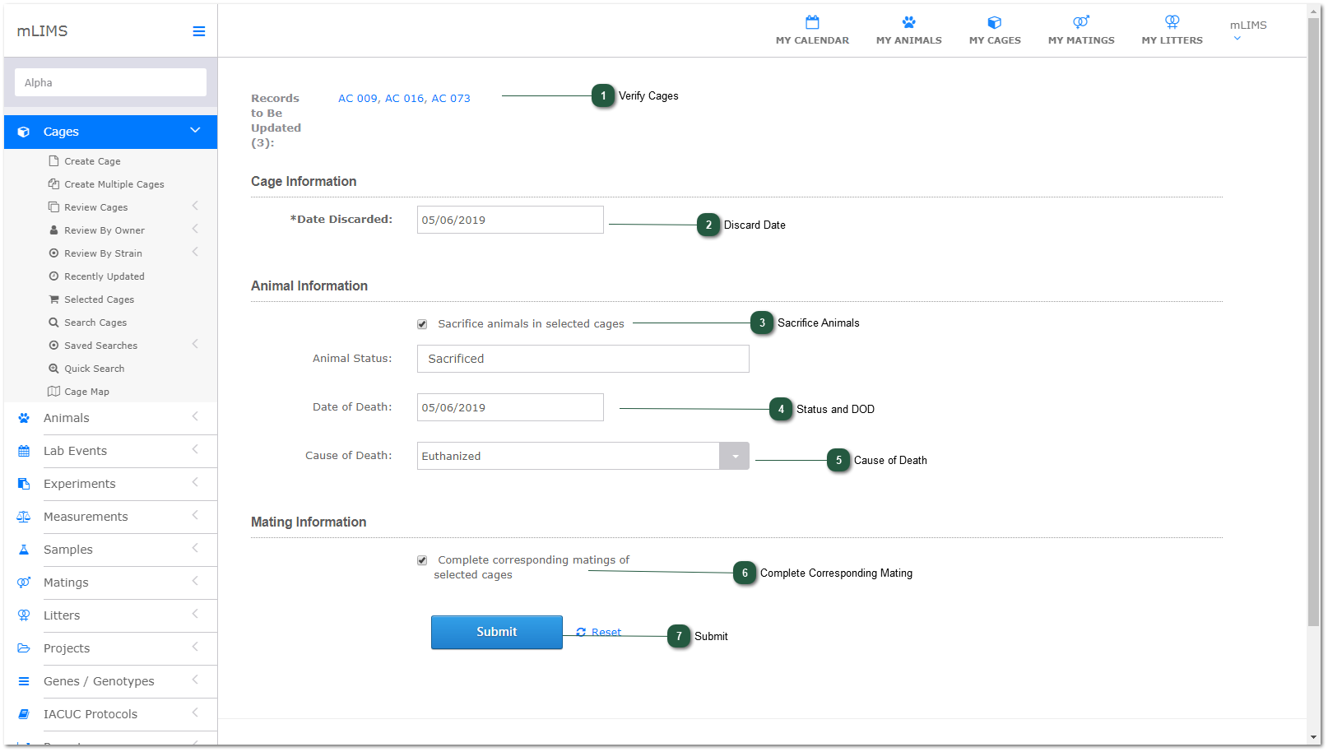Open the AC 073 cage record link

pos(451,98)
